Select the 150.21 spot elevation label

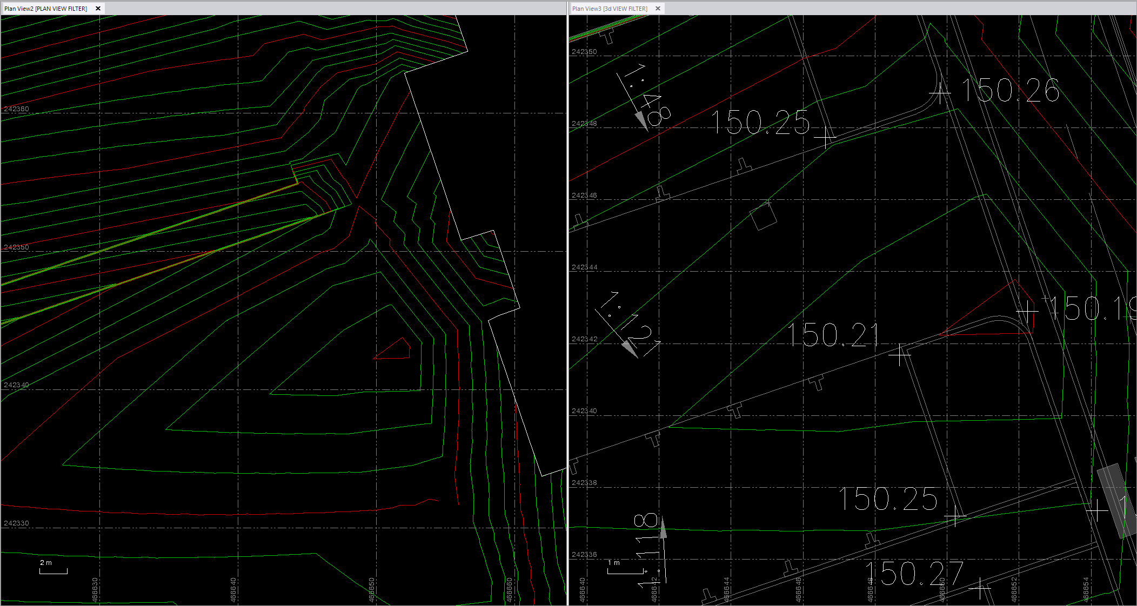(833, 335)
